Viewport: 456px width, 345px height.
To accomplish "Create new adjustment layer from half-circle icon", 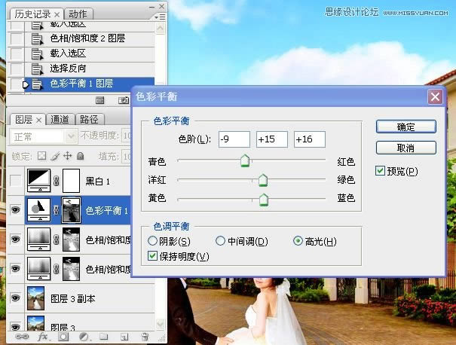I will [x=82, y=337].
